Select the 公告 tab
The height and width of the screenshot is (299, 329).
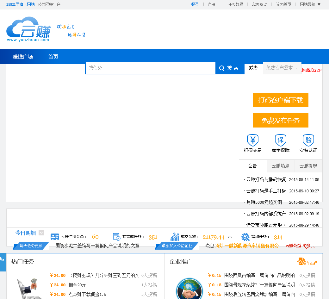[253, 166]
